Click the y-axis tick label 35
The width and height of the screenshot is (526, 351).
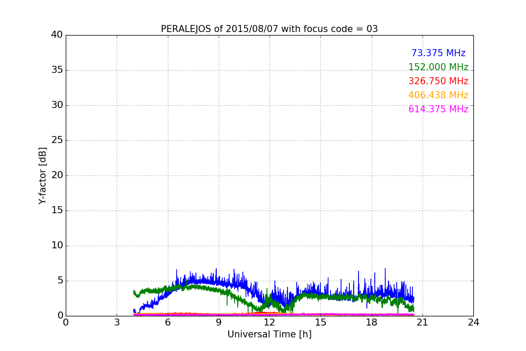[57, 70]
